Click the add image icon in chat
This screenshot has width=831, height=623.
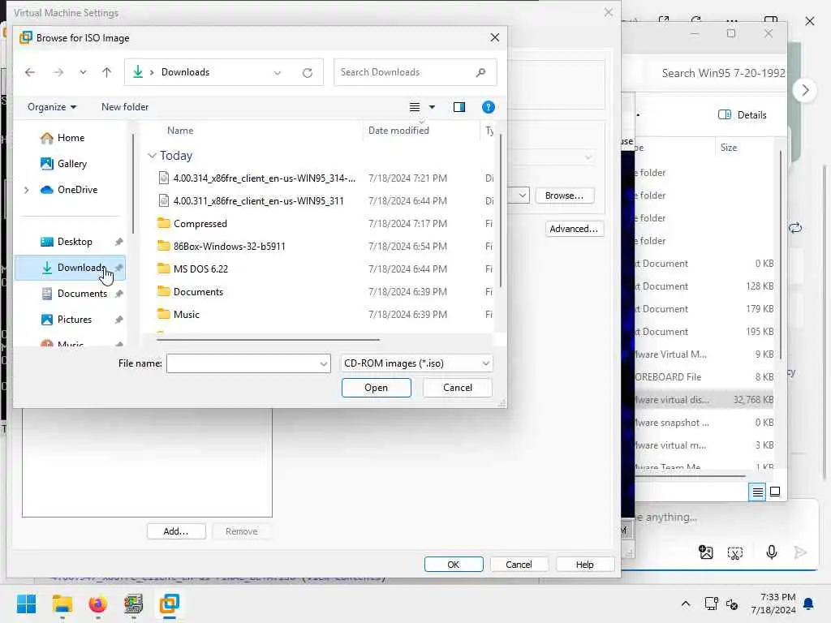pyautogui.click(x=706, y=552)
